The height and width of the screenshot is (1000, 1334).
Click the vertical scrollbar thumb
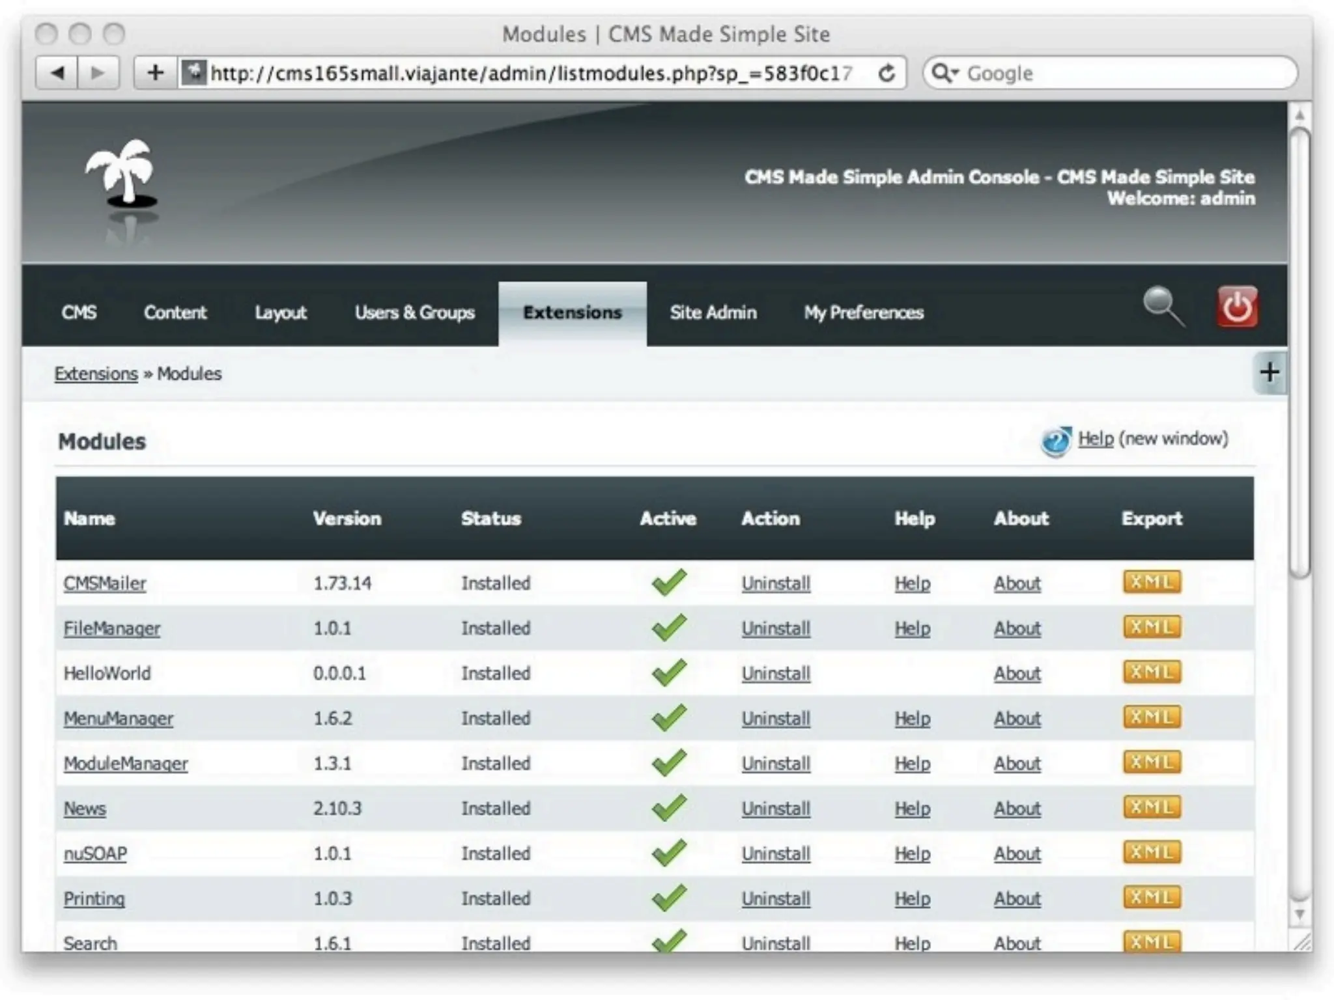(x=1299, y=352)
